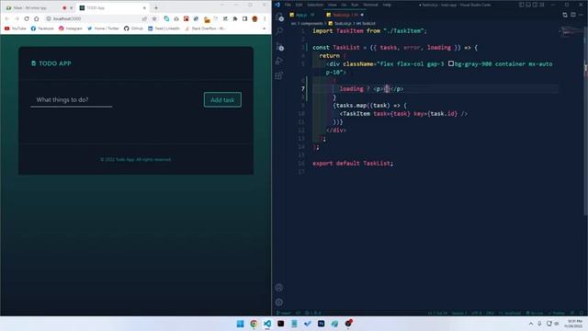Click the Go Live status bar item

(x=535, y=313)
